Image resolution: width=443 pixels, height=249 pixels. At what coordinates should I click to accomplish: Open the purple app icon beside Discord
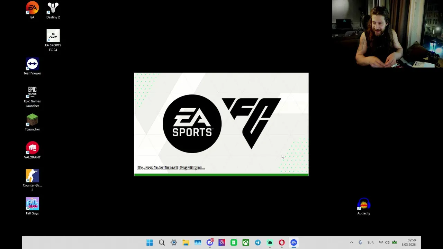[x=221, y=242]
